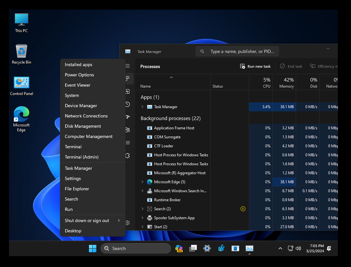The height and width of the screenshot is (267, 351).
Task: Open the Task Manager hamburger navigation menu
Action: click(128, 66)
